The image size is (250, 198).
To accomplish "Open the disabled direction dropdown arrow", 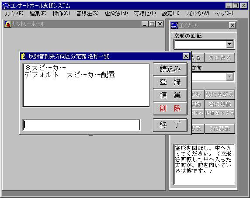I will [x=230, y=77].
